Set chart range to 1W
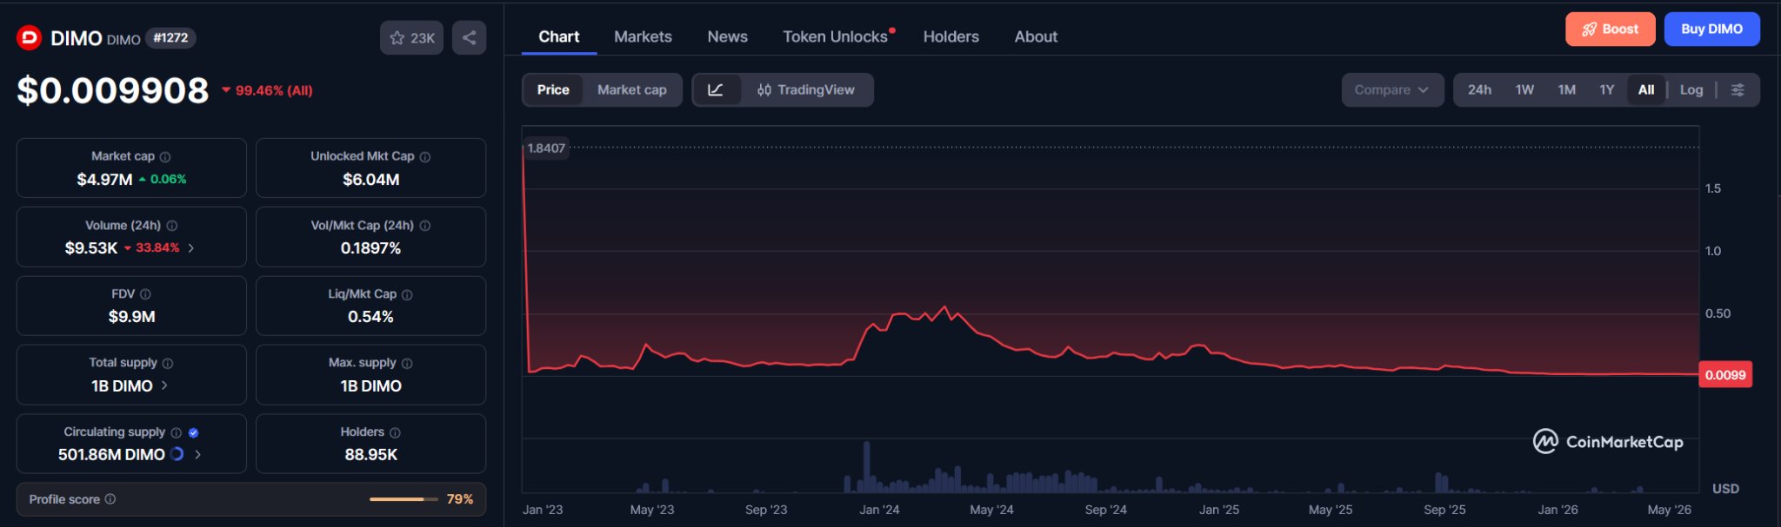The image size is (1781, 527). [1524, 89]
